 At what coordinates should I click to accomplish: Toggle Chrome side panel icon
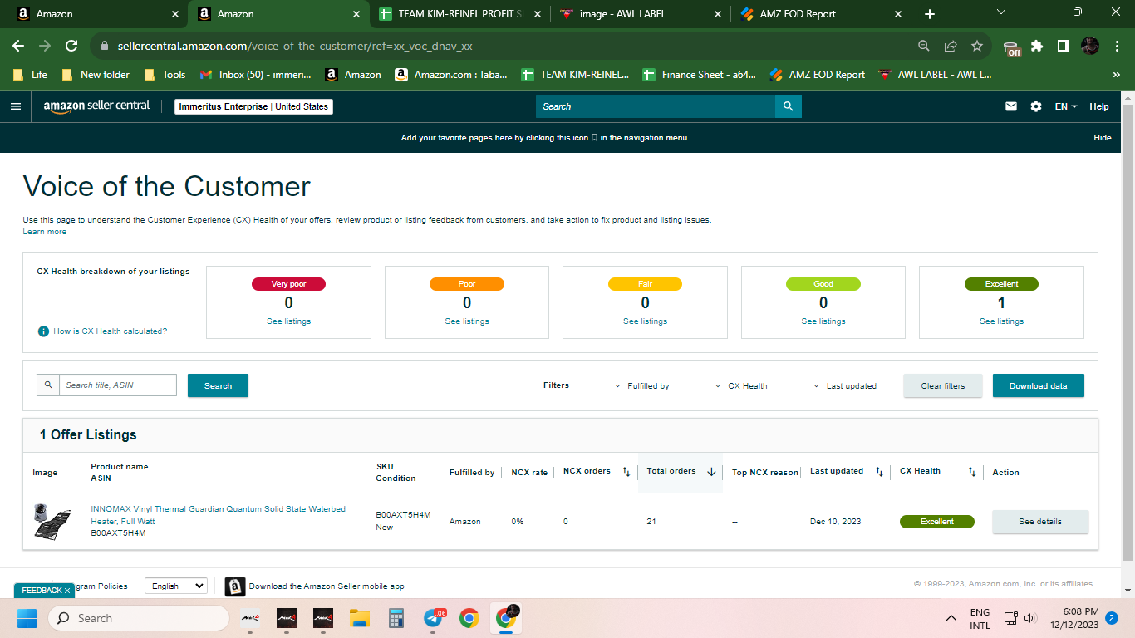pos(1063,46)
